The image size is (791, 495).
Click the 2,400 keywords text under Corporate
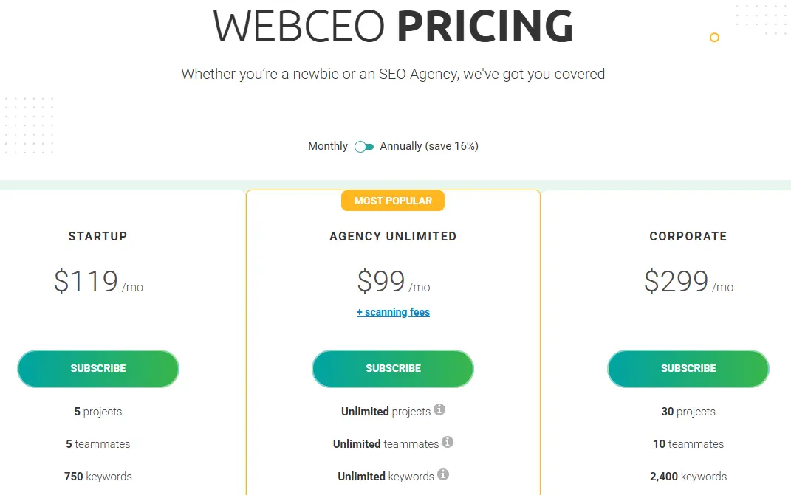[688, 477]
